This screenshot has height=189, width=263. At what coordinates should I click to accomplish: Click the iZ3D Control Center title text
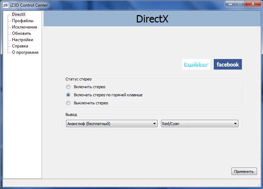coord(29,5)
